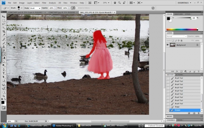
Task: Open the Brush preset picker arrow
Action: pos(22,8)
